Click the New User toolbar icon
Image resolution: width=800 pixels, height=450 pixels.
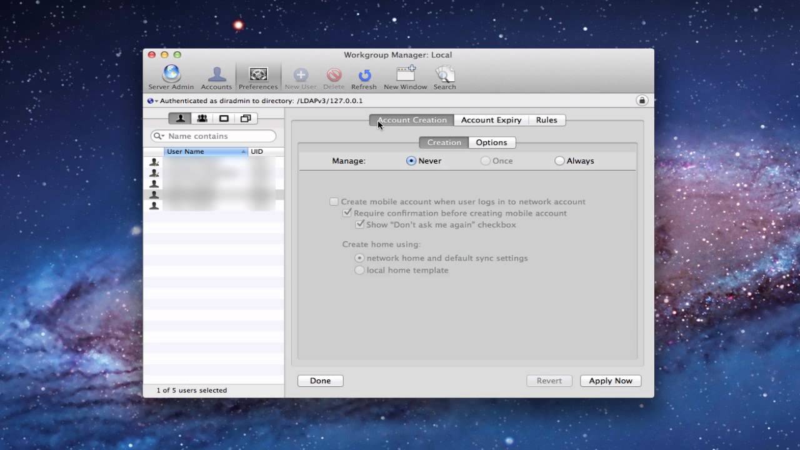tap(301, 78)
